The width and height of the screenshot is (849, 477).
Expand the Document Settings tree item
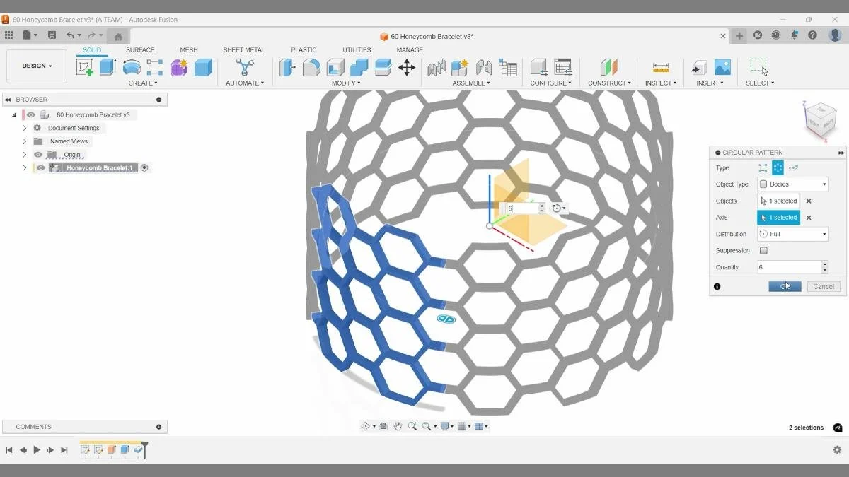click(x=24, y=127)
